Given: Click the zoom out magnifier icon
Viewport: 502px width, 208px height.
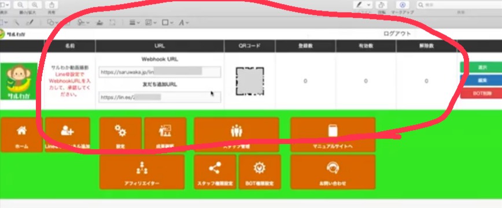Looking at the screenshot, I should tap(20, 5).
